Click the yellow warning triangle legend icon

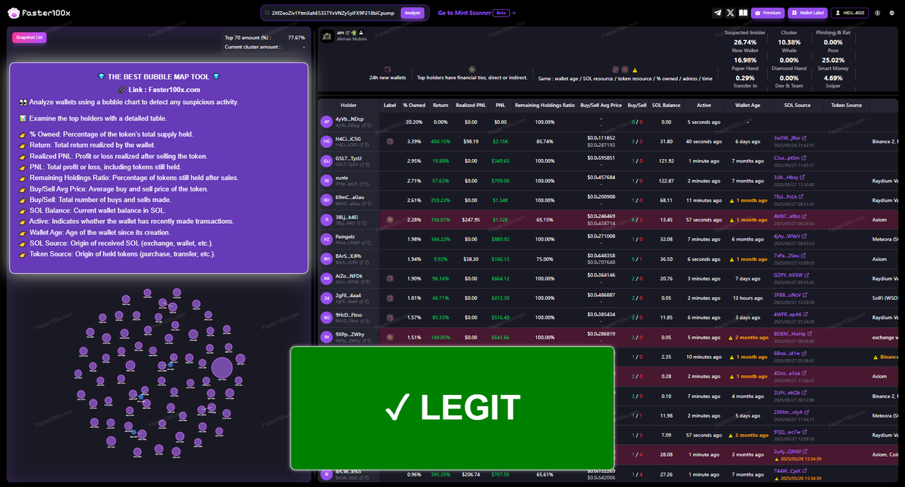click(x=635, y=69)
